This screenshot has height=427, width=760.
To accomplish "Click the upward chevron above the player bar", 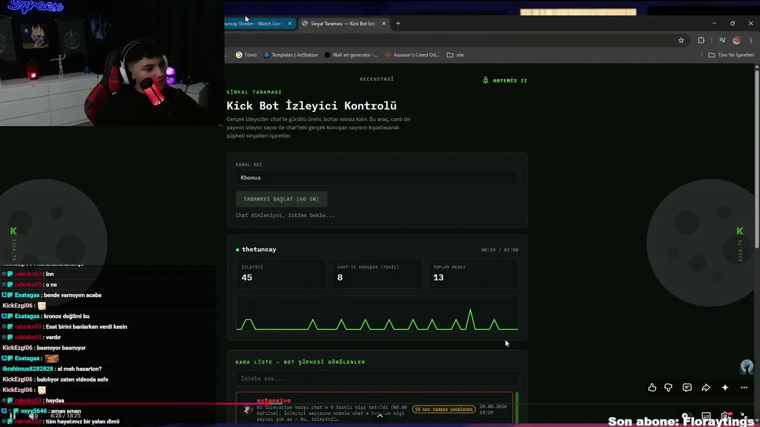I will [x=380, y=416].
